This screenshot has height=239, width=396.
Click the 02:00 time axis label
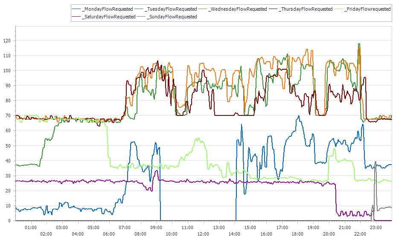coord(46,234)
